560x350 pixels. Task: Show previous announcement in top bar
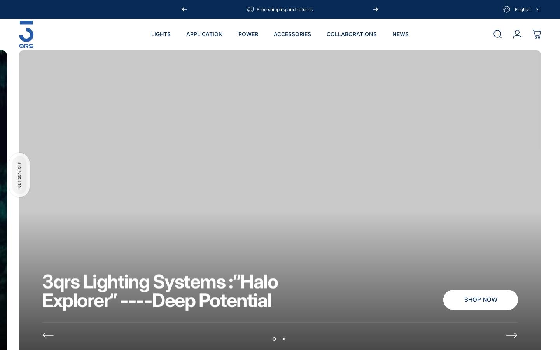(184, 9)
